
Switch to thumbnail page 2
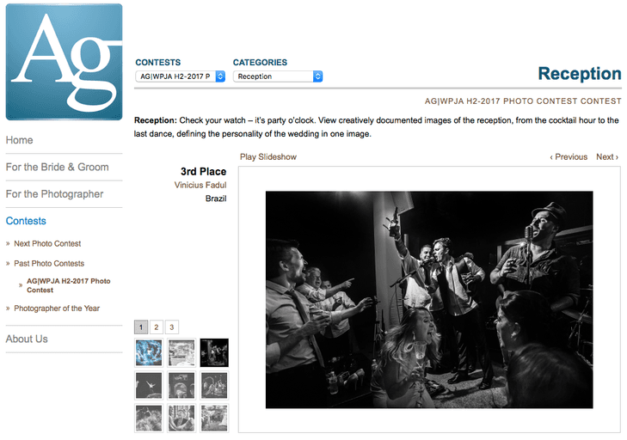pos(157,327)
